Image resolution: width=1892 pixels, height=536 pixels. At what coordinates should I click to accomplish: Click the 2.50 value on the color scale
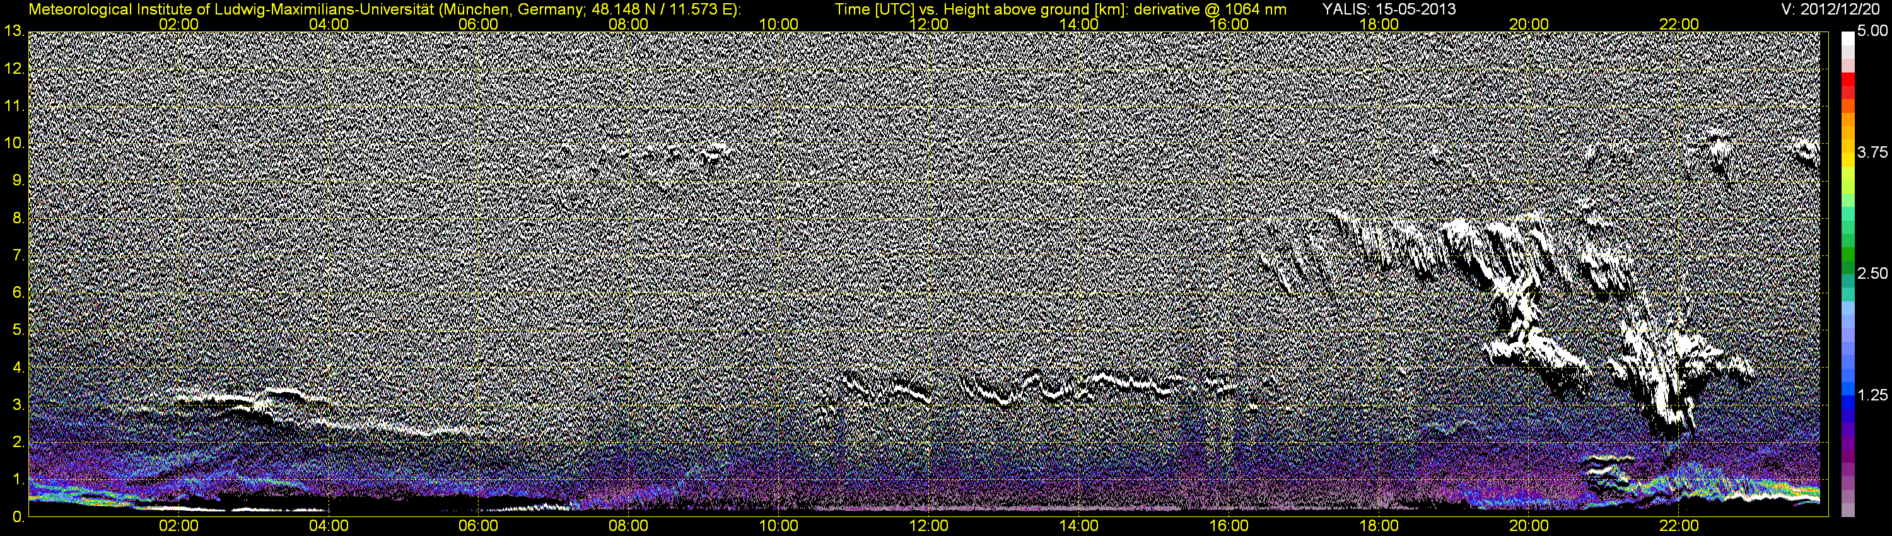click(1872, 273)
